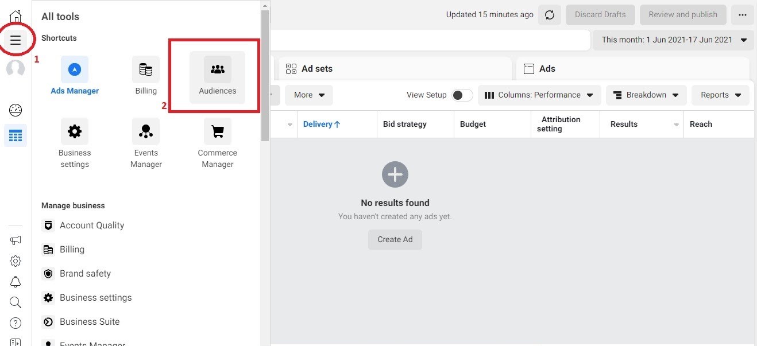757x346 pixels.
Task: Open the Billing shortcut icon
Action: (x=146, y=70)
